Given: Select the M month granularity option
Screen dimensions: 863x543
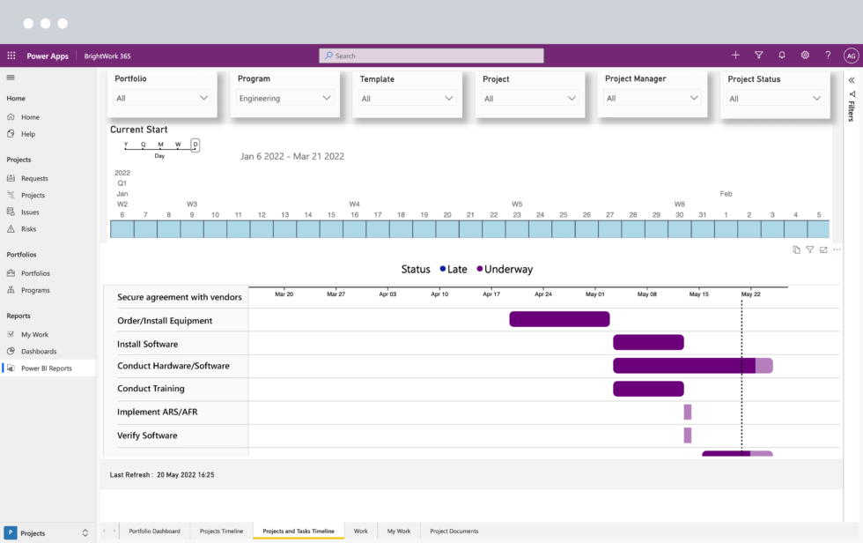Looking at the screenshot, I should [159, 144].
